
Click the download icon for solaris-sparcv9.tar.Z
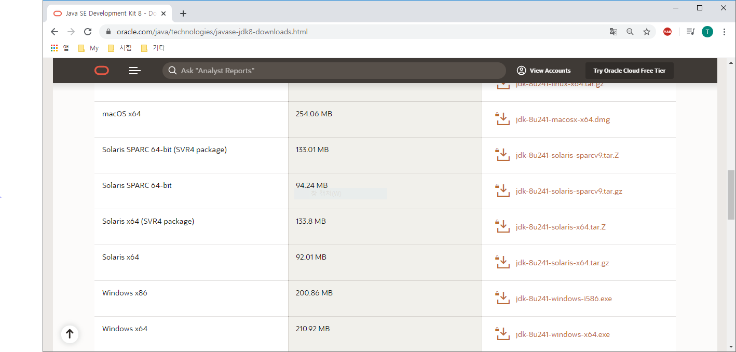tap(502, 155)
